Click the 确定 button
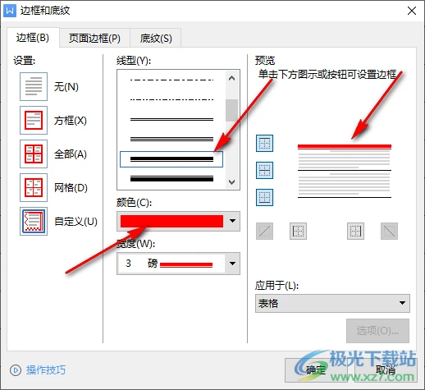Image resolution: width=425 pixels, height=390 pixels. click(x=316, y=370)
